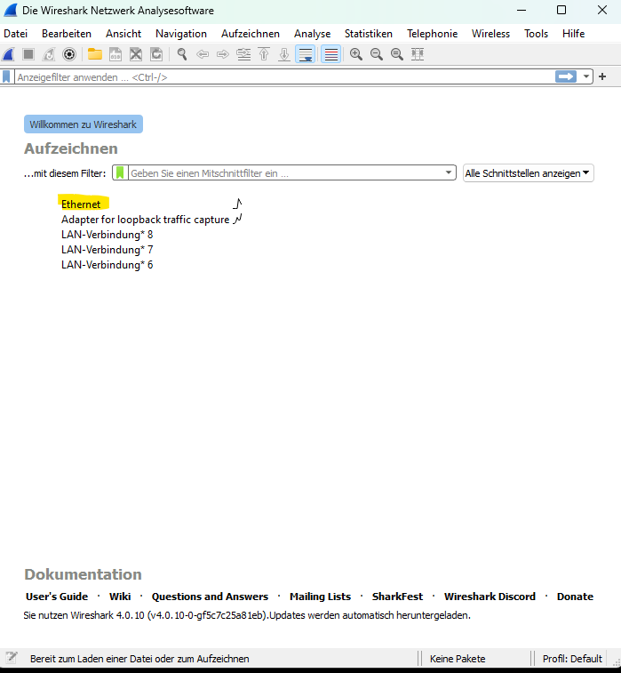Click expert info icon in status bar
The image size is (621, 673).
click(x=12, y=658)
